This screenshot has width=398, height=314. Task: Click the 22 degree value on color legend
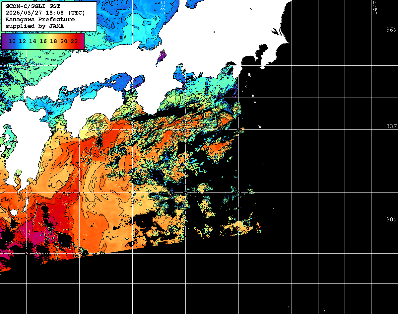point(74,41)
